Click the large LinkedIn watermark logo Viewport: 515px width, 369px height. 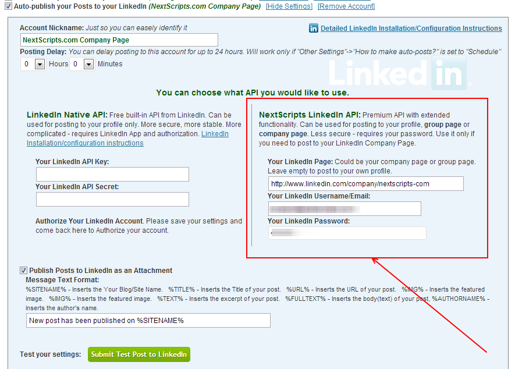pyautogui.click(x=400, y=73)
